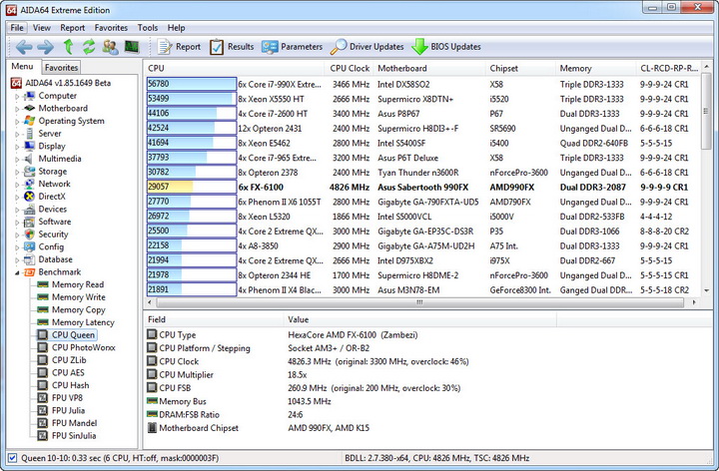Open the Memory Copy benchmark

79,309
